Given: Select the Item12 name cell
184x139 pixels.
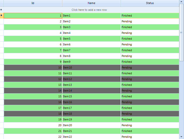Looking at the screenshot, I should [91, 79].
